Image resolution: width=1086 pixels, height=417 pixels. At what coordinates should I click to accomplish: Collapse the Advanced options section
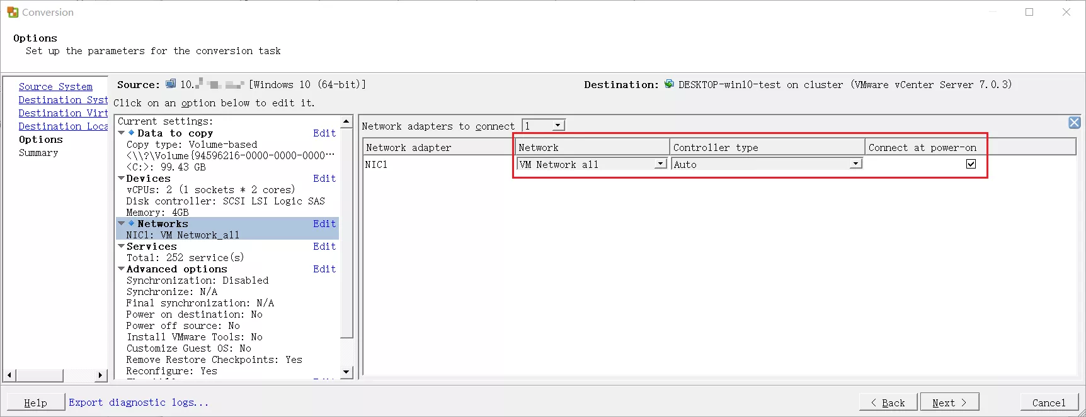(x=121, y=269)
